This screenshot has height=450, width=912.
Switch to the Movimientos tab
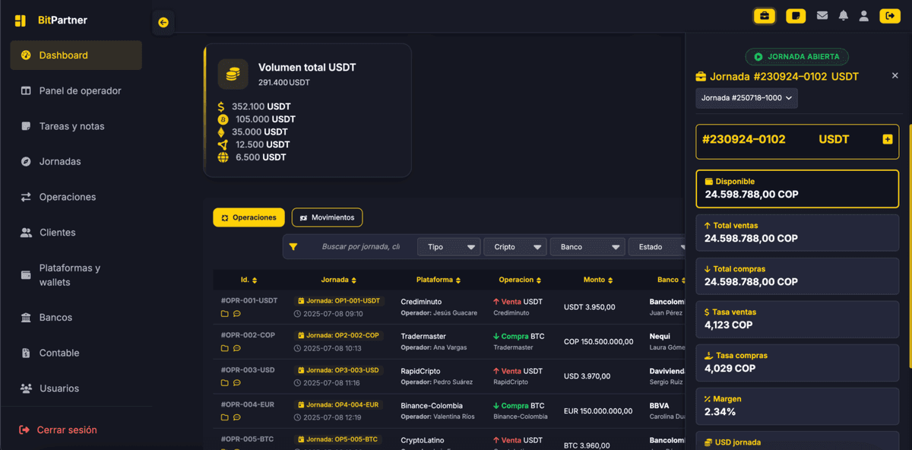click(x=327, y=217)
